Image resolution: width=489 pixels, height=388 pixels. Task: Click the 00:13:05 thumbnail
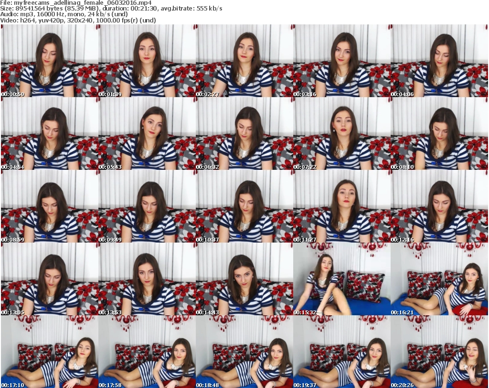tap(50, 279)
